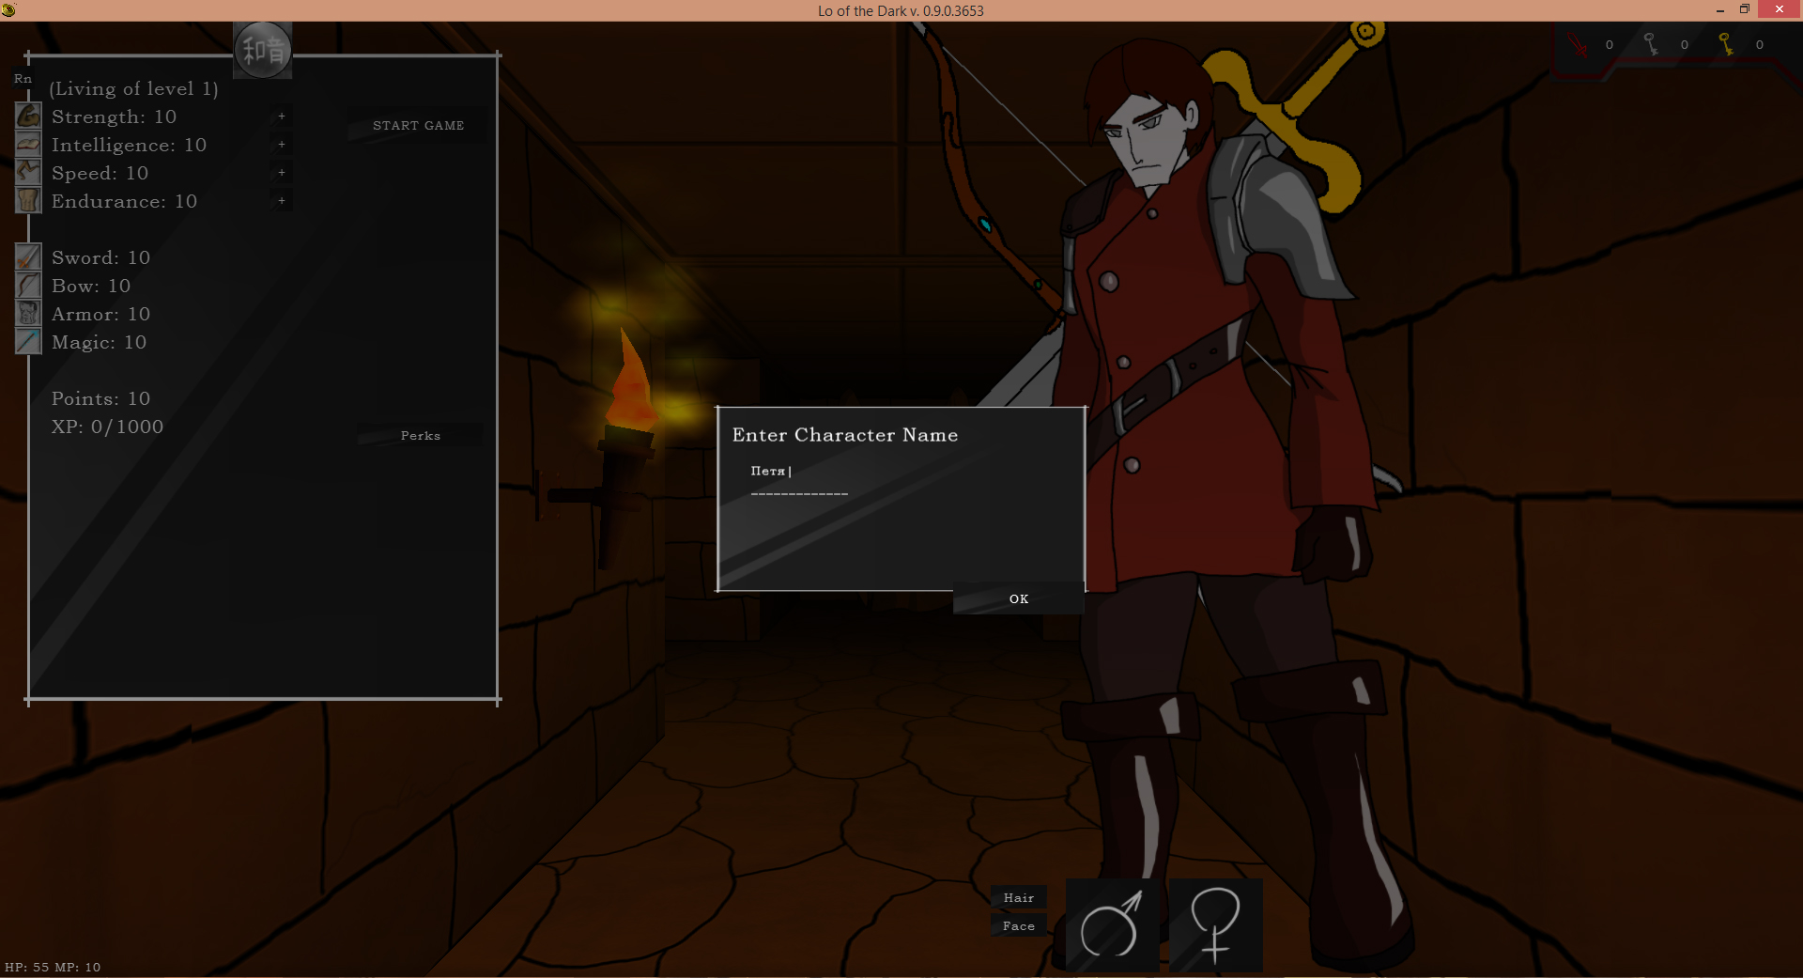Click the gold key counter icon
The height and width of the screenshot is (978, 1803).
1726,44
